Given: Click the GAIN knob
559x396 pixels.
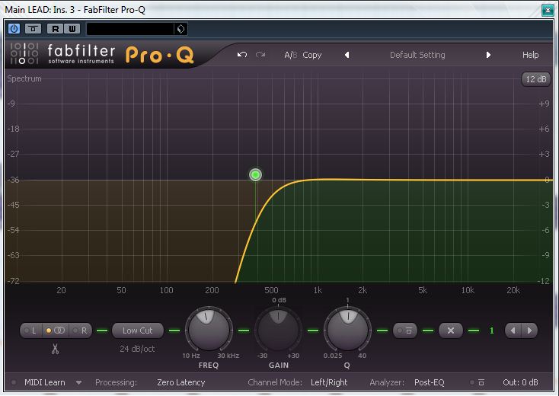Looking at the screenshot, I should tap(279, 330).
